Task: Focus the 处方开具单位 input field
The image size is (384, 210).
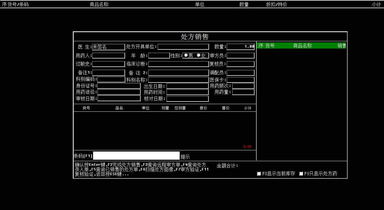Action: point(183,47)
